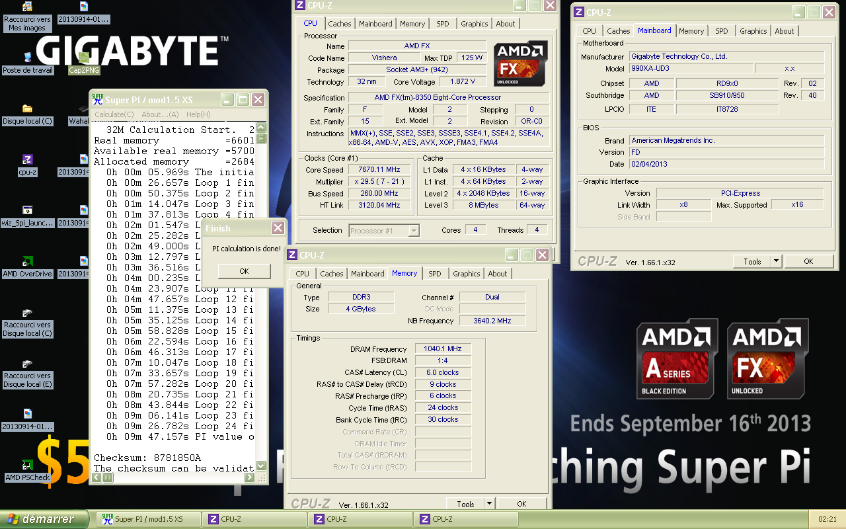Click the Super PI scrollbar up arrow
The image size is (846, 529).
click(x=261, y=129)
